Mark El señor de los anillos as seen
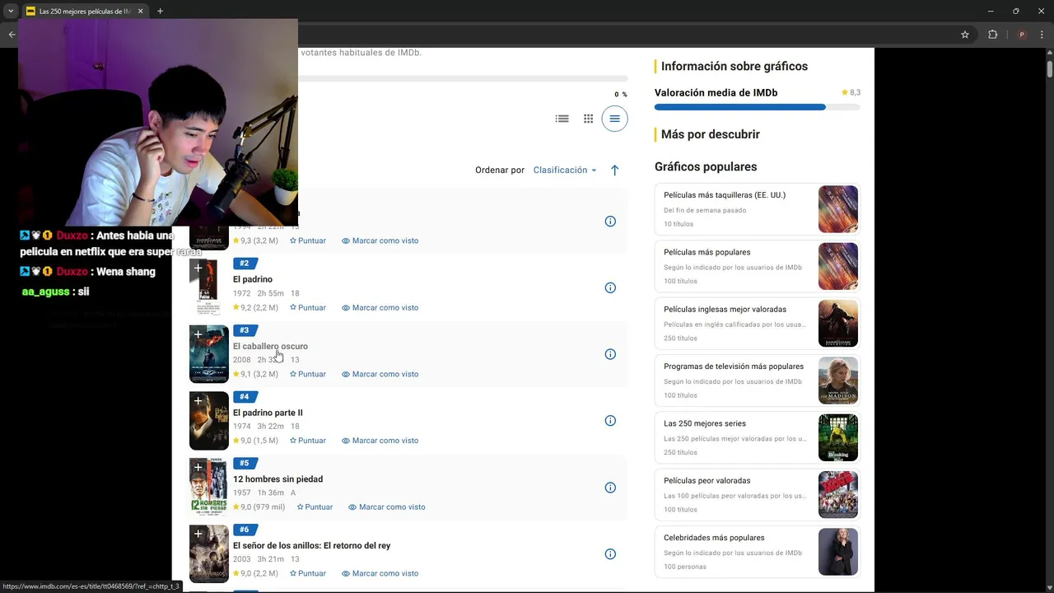This screenshot has height=593, width=1054. 380,573
